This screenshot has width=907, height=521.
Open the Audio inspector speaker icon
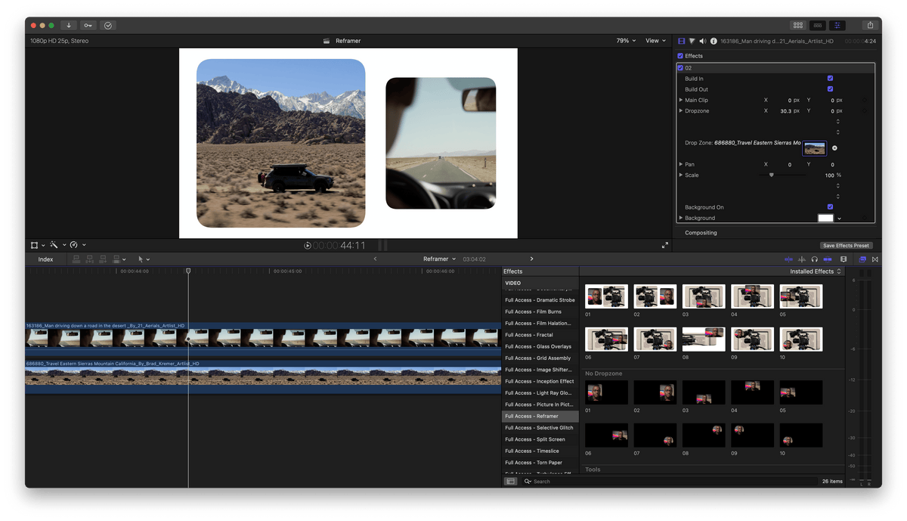pos(703,41)
